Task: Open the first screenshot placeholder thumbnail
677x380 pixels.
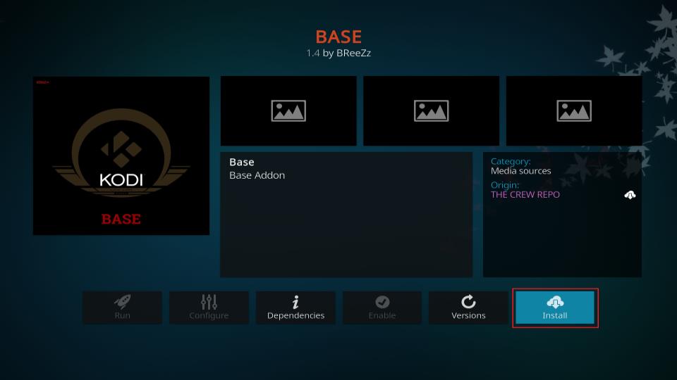Action: (x=288, y=110)
